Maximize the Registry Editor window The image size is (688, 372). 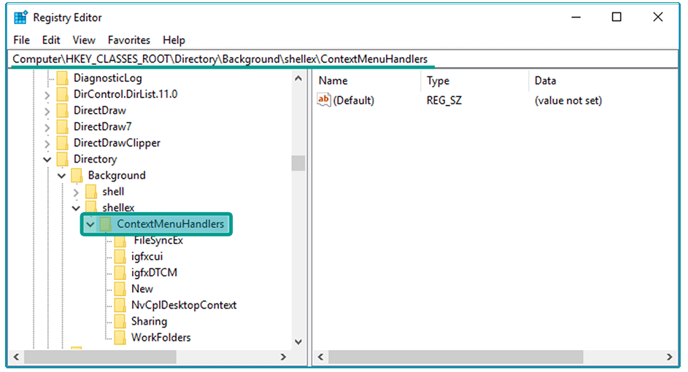[x=617, y=17]
